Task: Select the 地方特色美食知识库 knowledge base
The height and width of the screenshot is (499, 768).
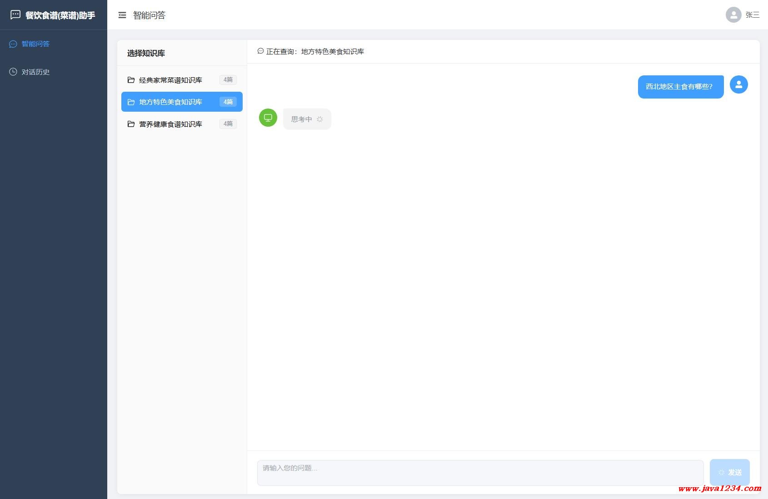Action: click(x=170, y=102)
